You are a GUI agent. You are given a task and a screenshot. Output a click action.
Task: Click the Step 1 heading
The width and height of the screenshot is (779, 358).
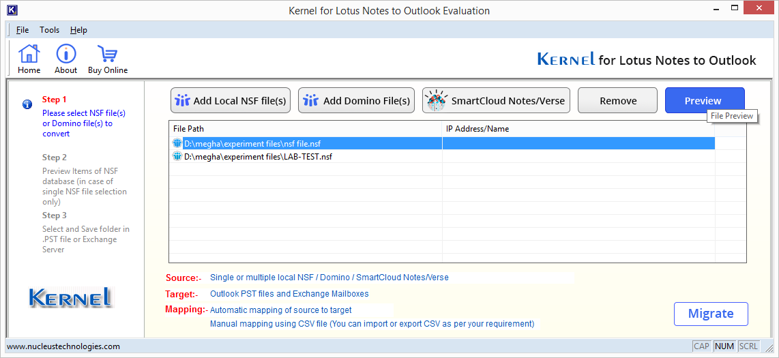tap(54, 100)
